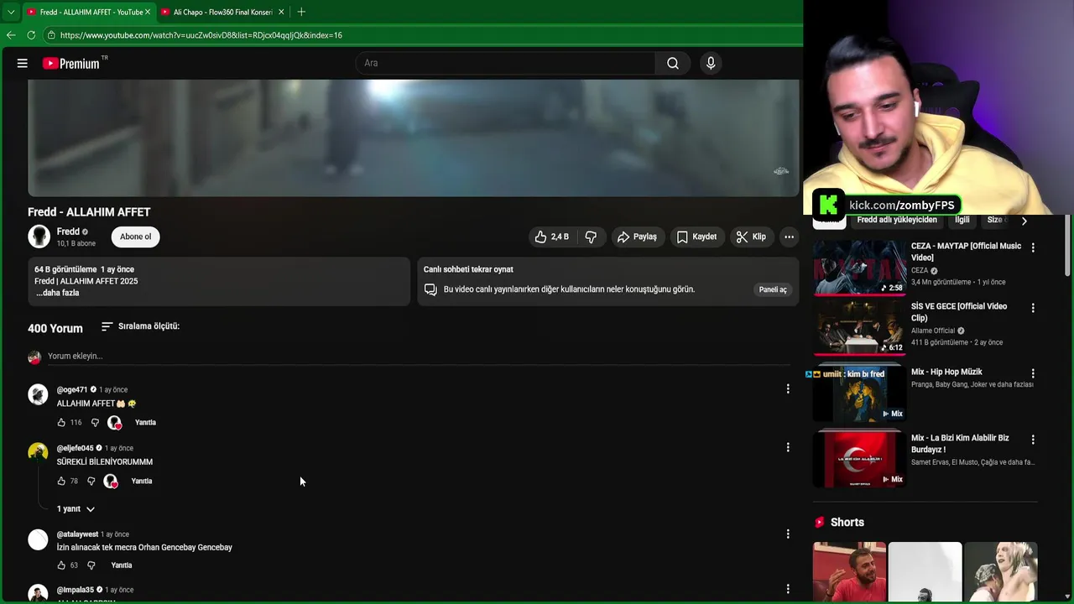Viewport: 1074px width, 604px height.
Task: Like the Fredd - ALLAHIM AFFET video
Action: click(551, 237)
